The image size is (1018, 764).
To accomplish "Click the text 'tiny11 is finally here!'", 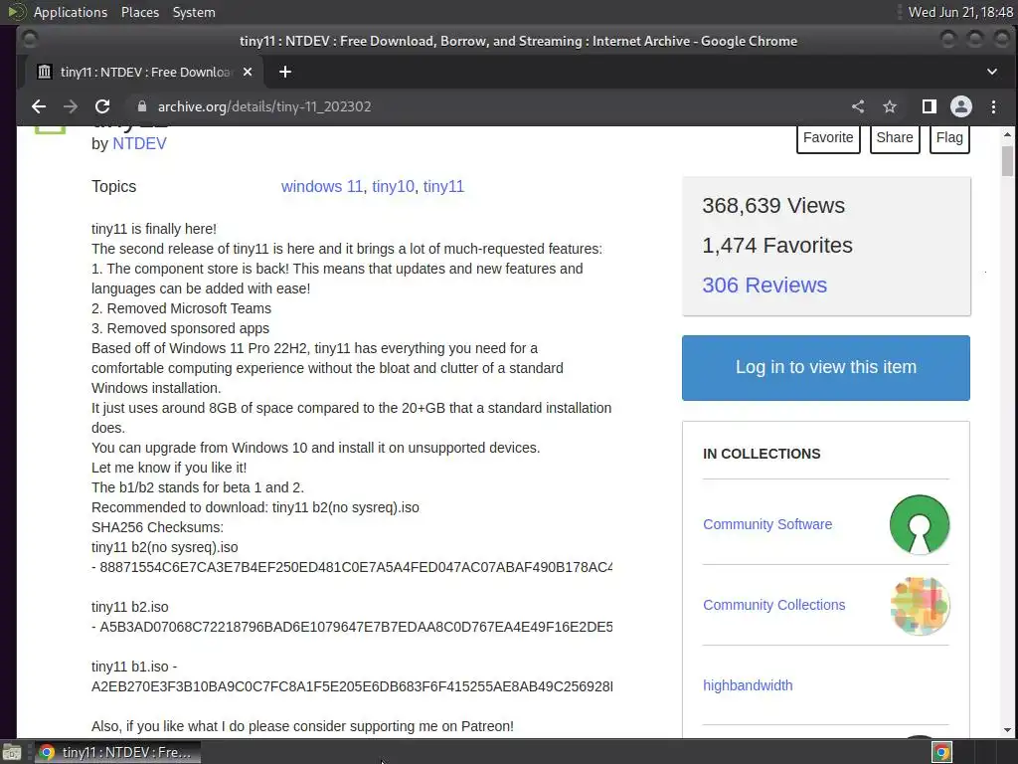I will (154, 230).
